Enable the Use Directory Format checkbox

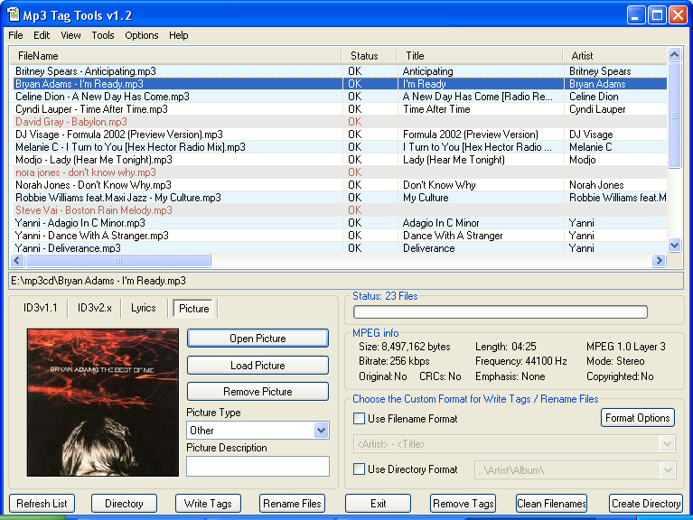pyautogui.click(x=359, y=469)
